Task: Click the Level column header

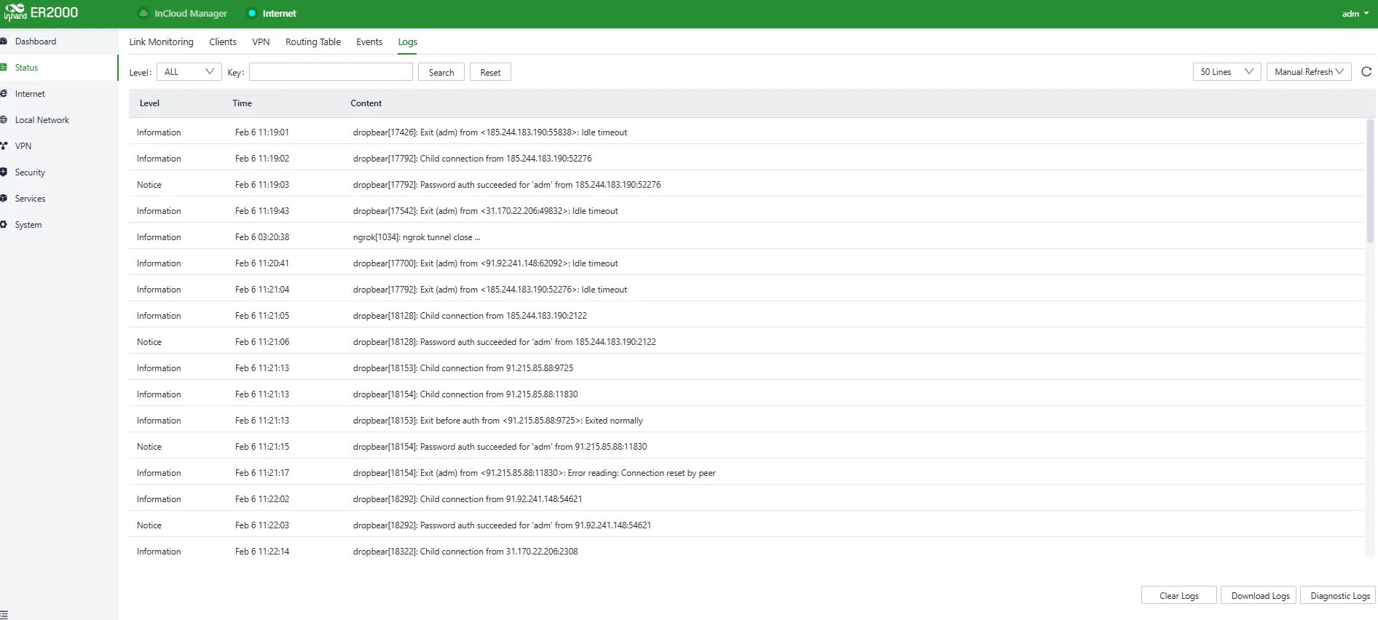Action: 149,103
